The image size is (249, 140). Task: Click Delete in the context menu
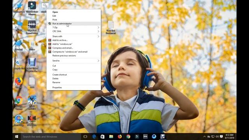coord(74,79)
